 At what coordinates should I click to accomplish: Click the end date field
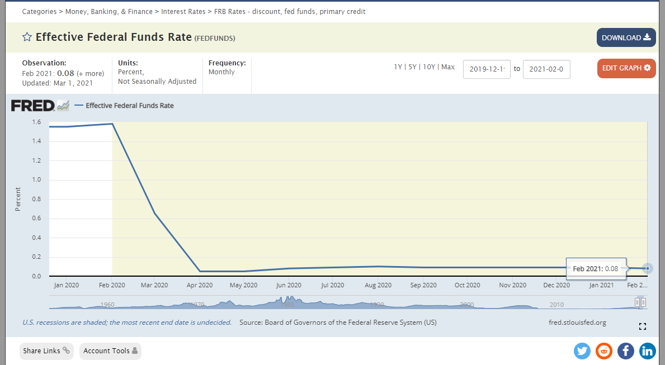coord(546,69)
